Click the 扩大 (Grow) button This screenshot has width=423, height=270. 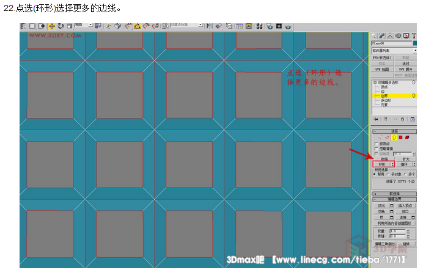pyautogui.click(x=406, y=159)
